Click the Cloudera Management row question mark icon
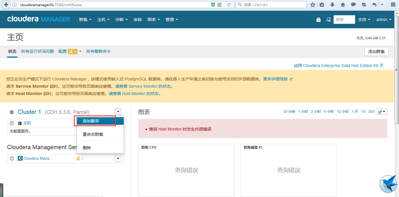 (x=12, y=159)
